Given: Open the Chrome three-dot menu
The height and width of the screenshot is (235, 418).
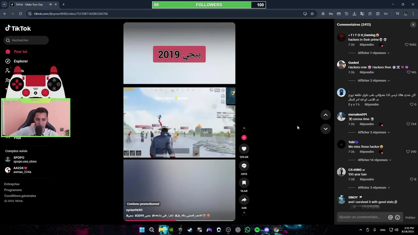Looking at the screenshot, I should click(x=413, y=14).
